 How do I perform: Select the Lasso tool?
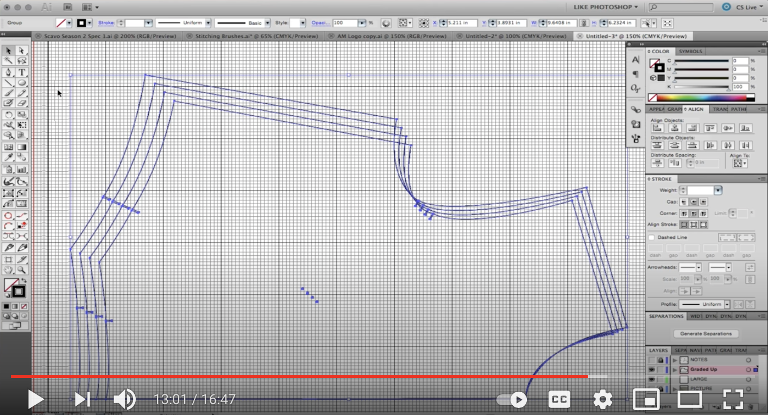click(x=22, y=61)
